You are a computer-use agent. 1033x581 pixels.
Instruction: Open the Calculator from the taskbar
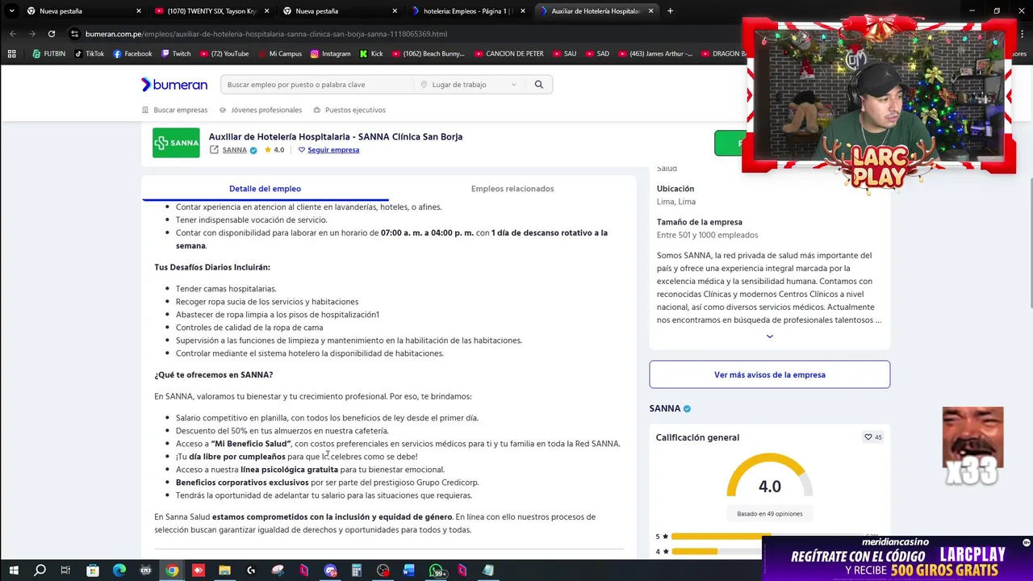point(356,571)
